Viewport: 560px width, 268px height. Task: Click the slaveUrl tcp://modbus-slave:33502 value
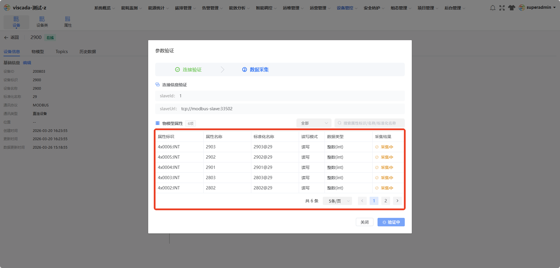(207, 109)
